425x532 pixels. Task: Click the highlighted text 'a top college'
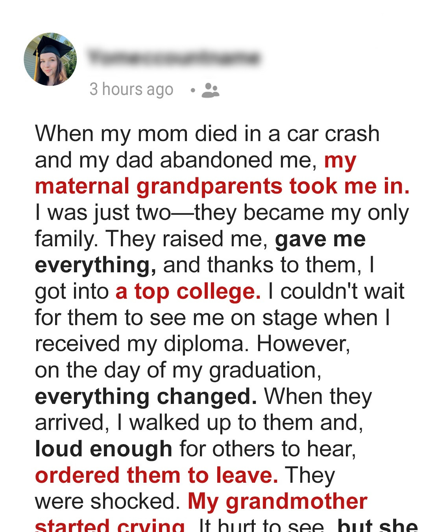[x=187, y=291]
